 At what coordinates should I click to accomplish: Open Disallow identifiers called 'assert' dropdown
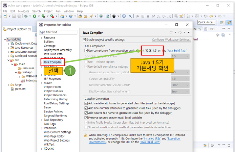180,85
